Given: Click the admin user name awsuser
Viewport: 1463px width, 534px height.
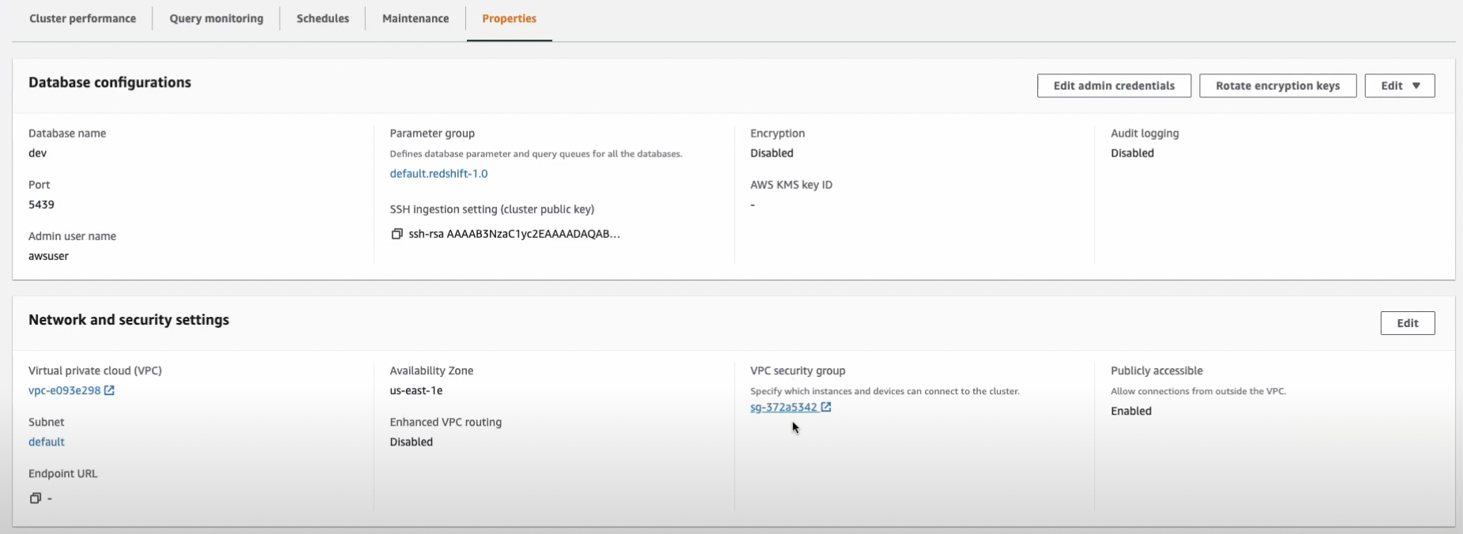Looking at the screenshot, I should tap(49, 256).
